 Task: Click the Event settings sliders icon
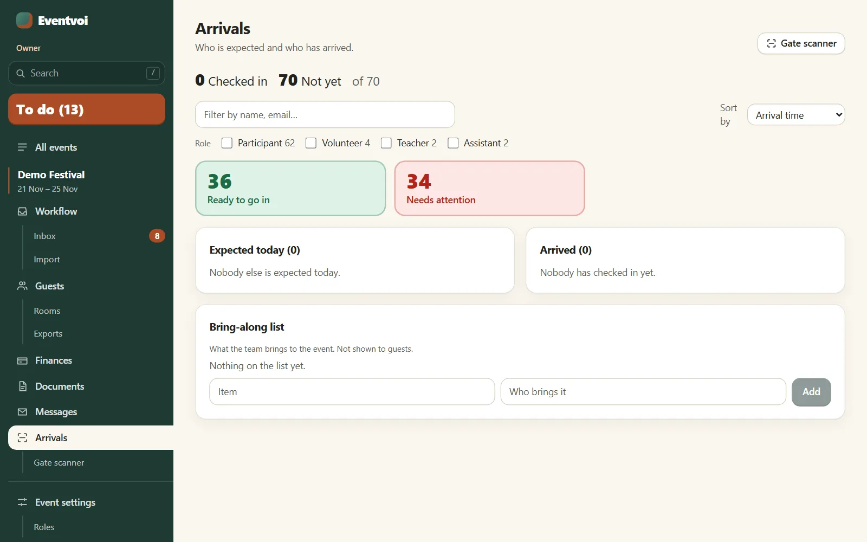coord(22,502)
